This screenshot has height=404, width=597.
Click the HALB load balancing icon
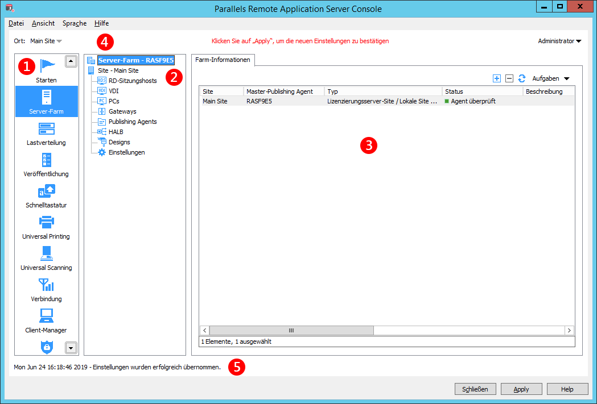tap(101, 131)
